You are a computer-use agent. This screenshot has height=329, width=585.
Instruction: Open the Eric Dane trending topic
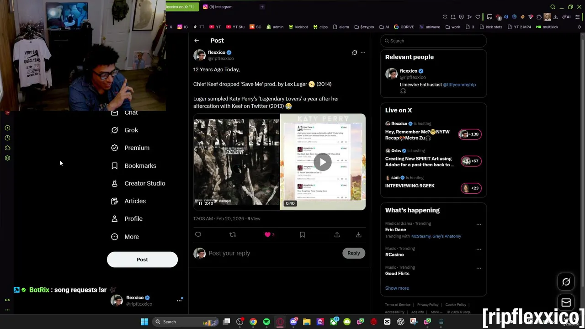click(x=395, y=230)
